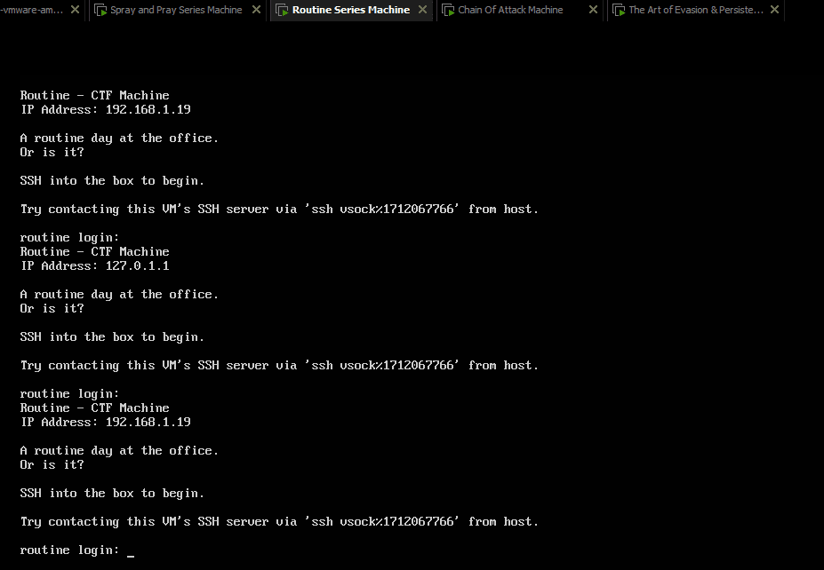Click the VM icon on Chain Of Attack tab
The width and height of the screenshot is (824, 570).
(448, 10)
